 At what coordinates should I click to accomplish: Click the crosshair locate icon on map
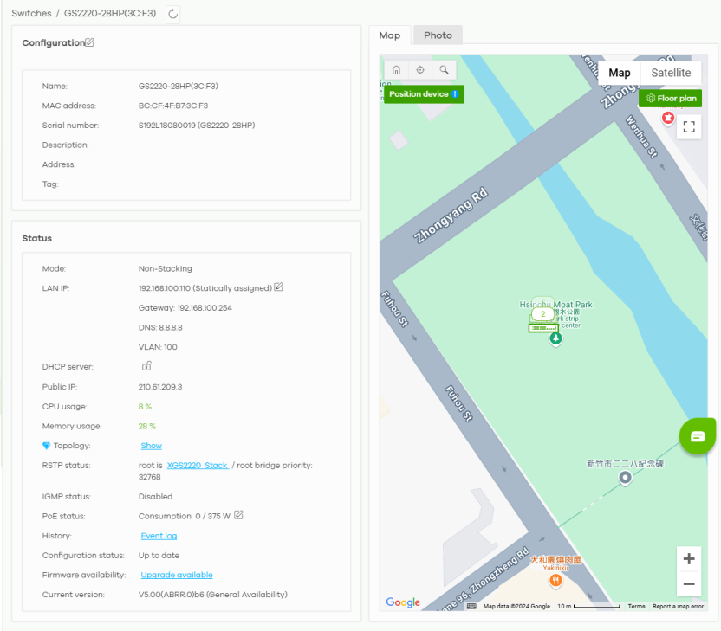(420, 70)
